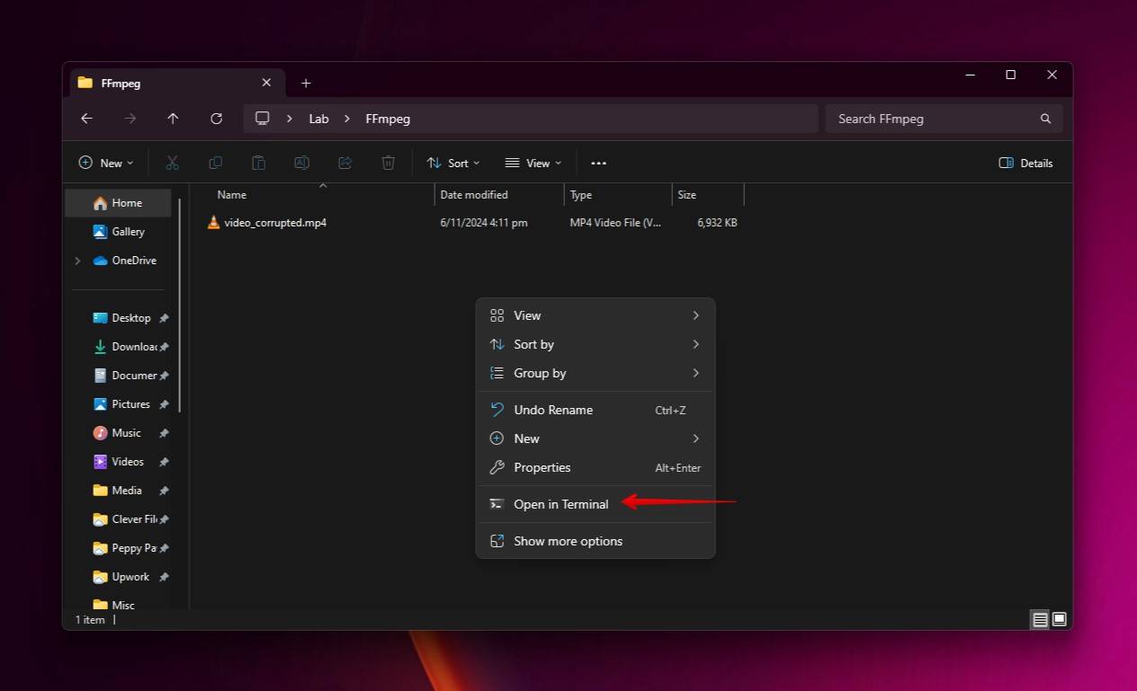This screenshot has height=691, width=1137.
Task: Click FFmpeg in the address breadcrumb
Action: [388, 119]
